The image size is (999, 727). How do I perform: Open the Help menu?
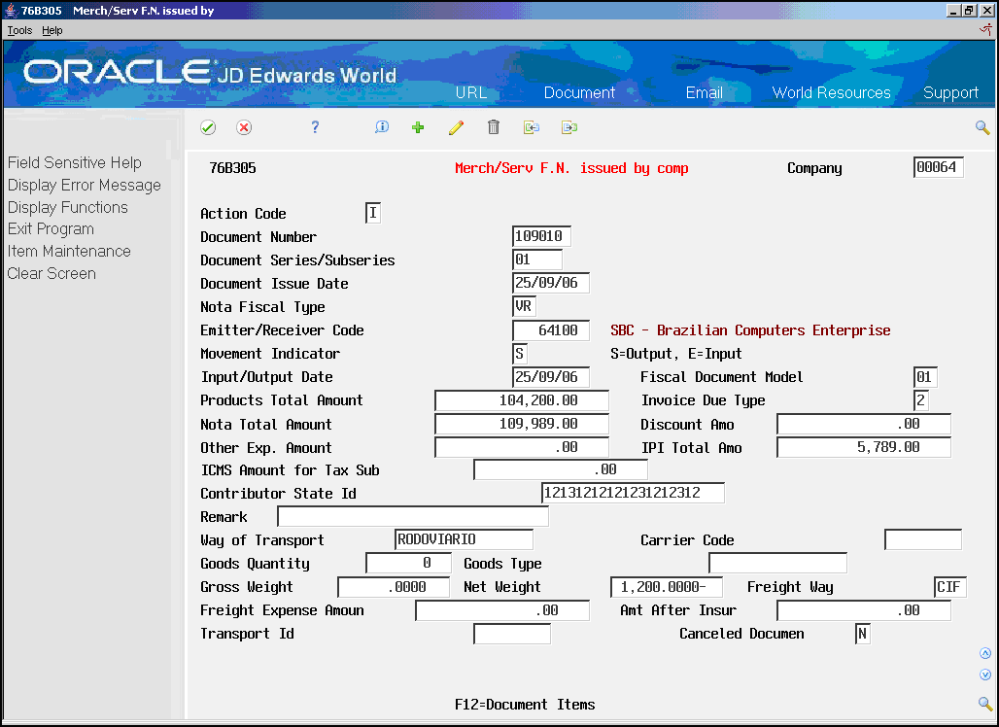[x=52, y=30]
